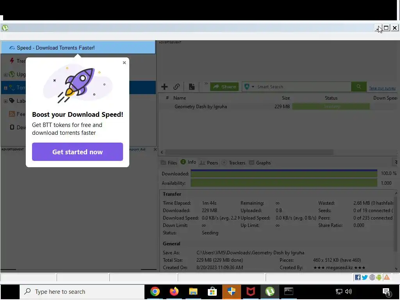400x300 pixels.
Task: Open McAfee from the taskbar
Action: [x=250, y=291]
